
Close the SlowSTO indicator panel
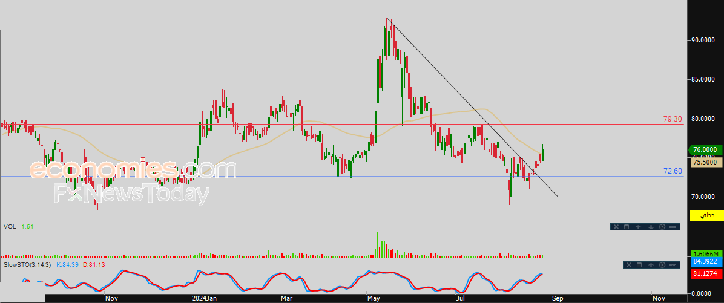(x=629, y=265)
